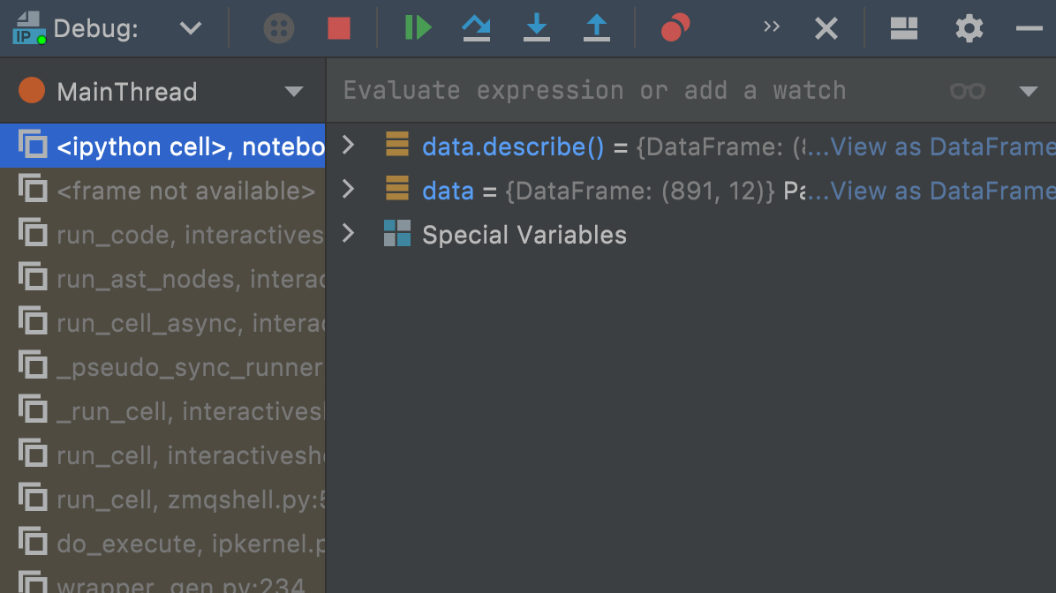Open the MainThread thread selector

tap(293, 92)
